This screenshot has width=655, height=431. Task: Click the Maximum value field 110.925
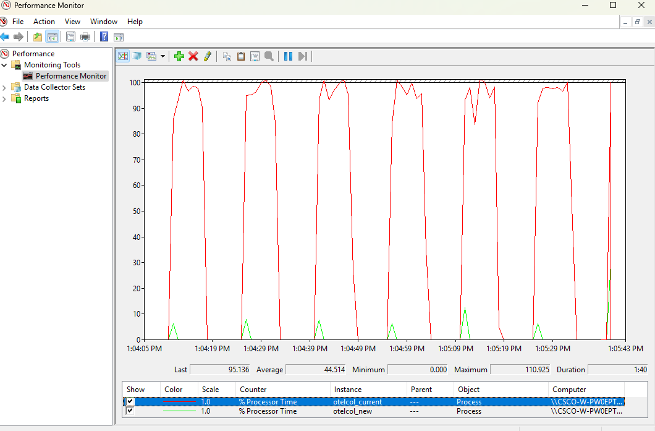point(520,370)
